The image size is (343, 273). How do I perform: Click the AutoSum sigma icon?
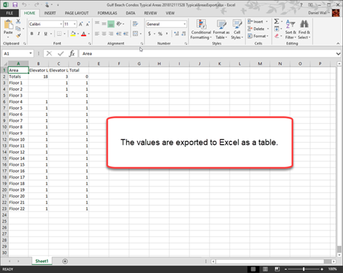coord(277,21)
